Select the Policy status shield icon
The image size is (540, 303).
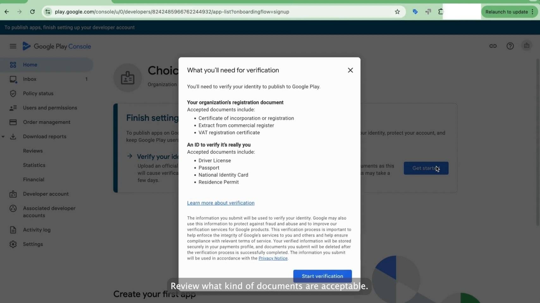(13, 94)
